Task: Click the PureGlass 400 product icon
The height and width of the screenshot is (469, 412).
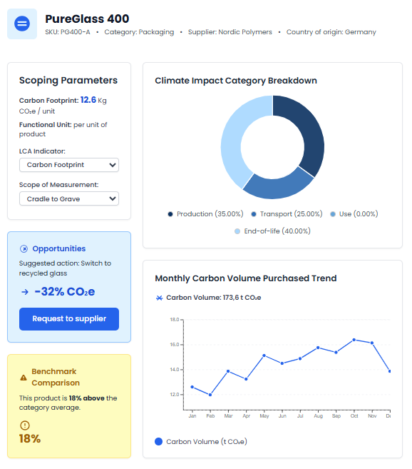Action: [x=22, y=24]
